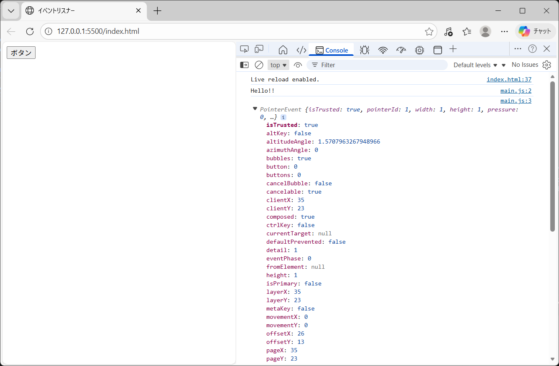Switch to the Console tab
This screenshot has height=366, width=559.
(x=332, y=50)
